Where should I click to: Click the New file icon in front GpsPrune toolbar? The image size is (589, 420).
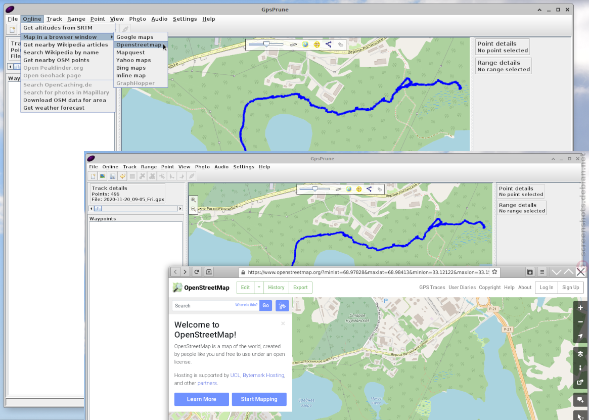pyautogui.click(x=93, y=176)
